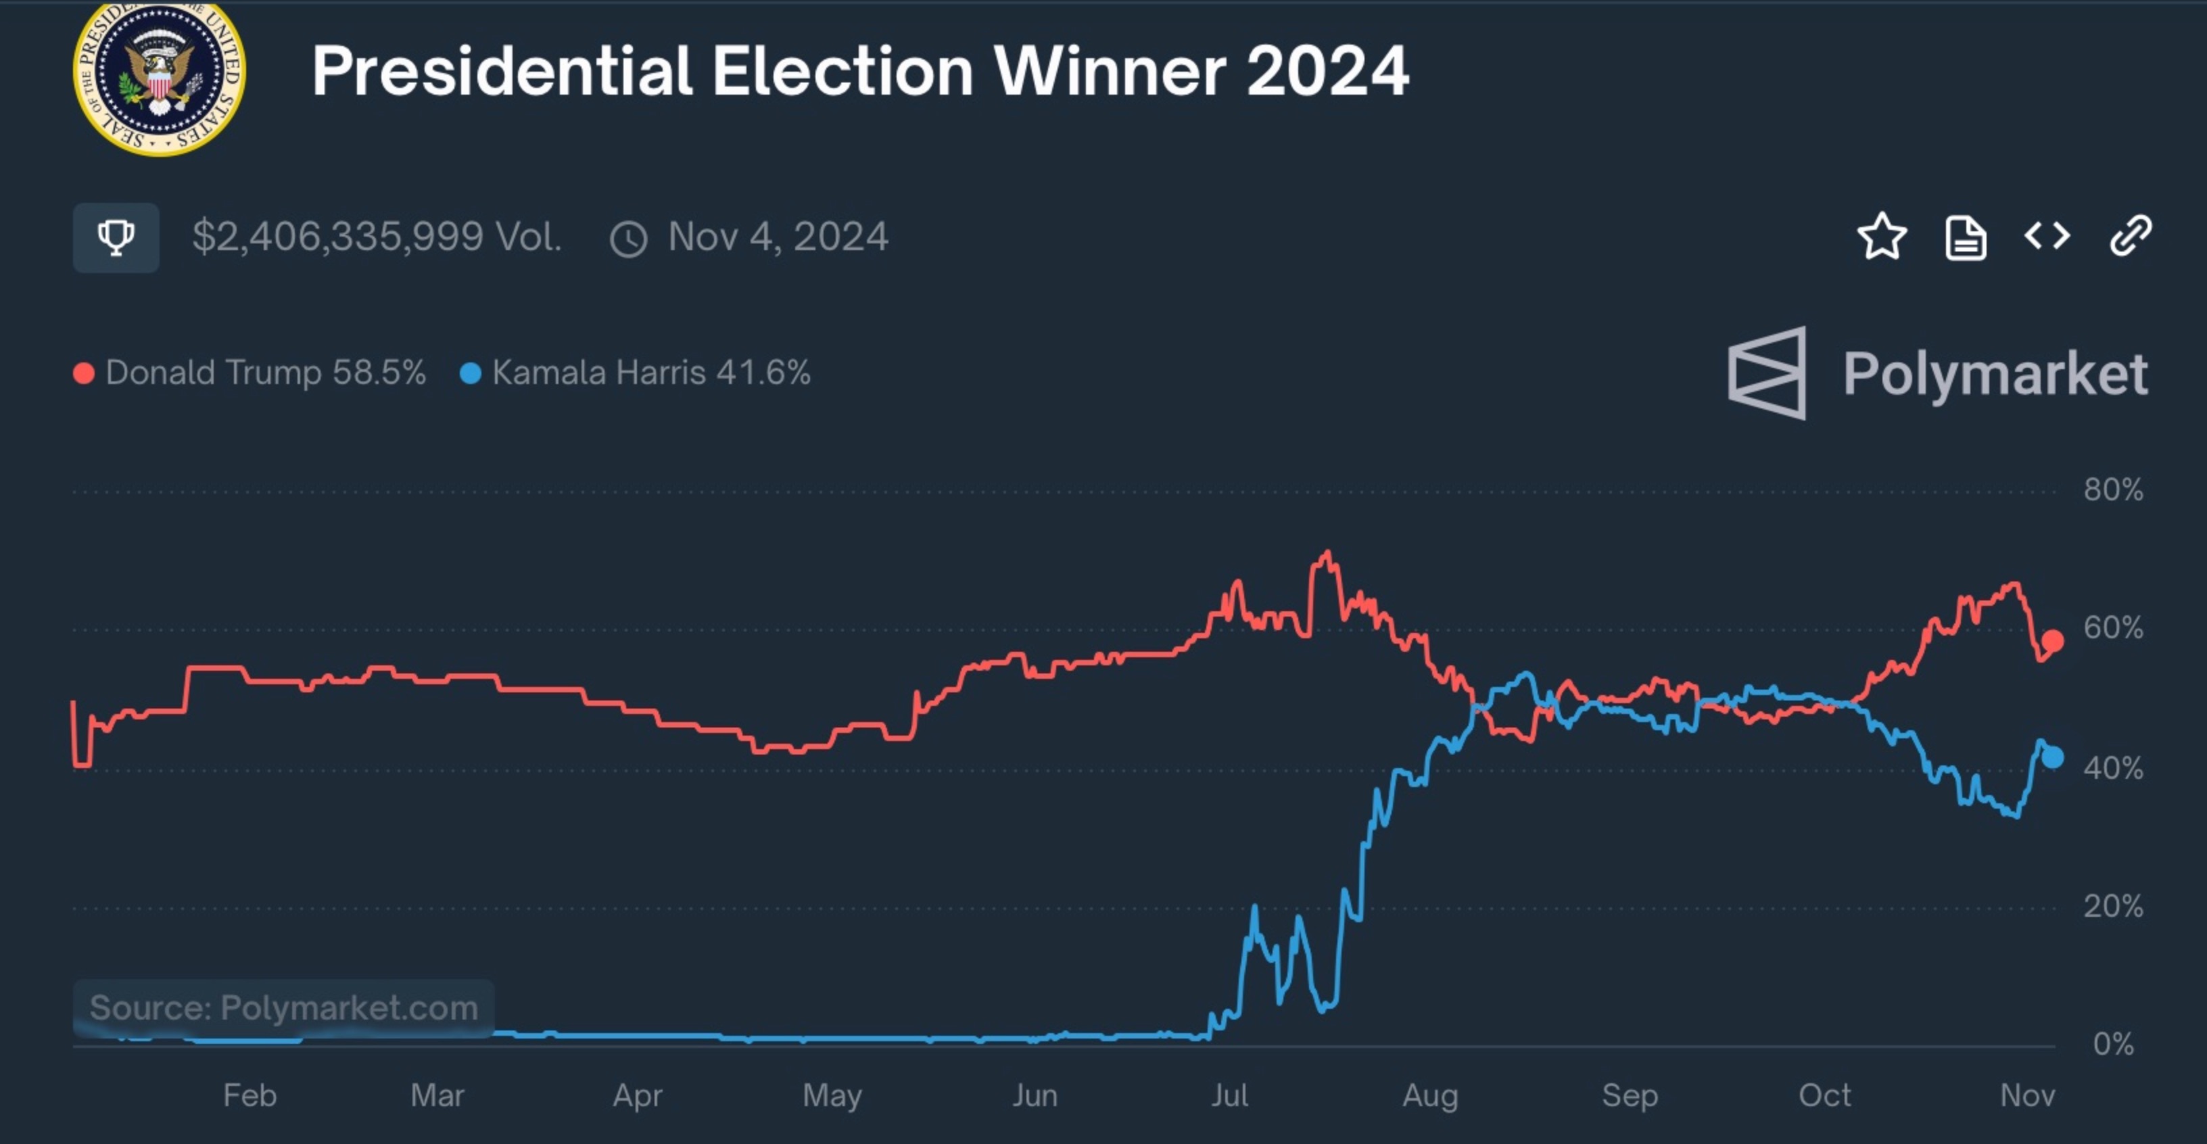Select the red Donald Trump legend dot
This screenshot has width=2207, height=1144.
click(x=84, y=374)
